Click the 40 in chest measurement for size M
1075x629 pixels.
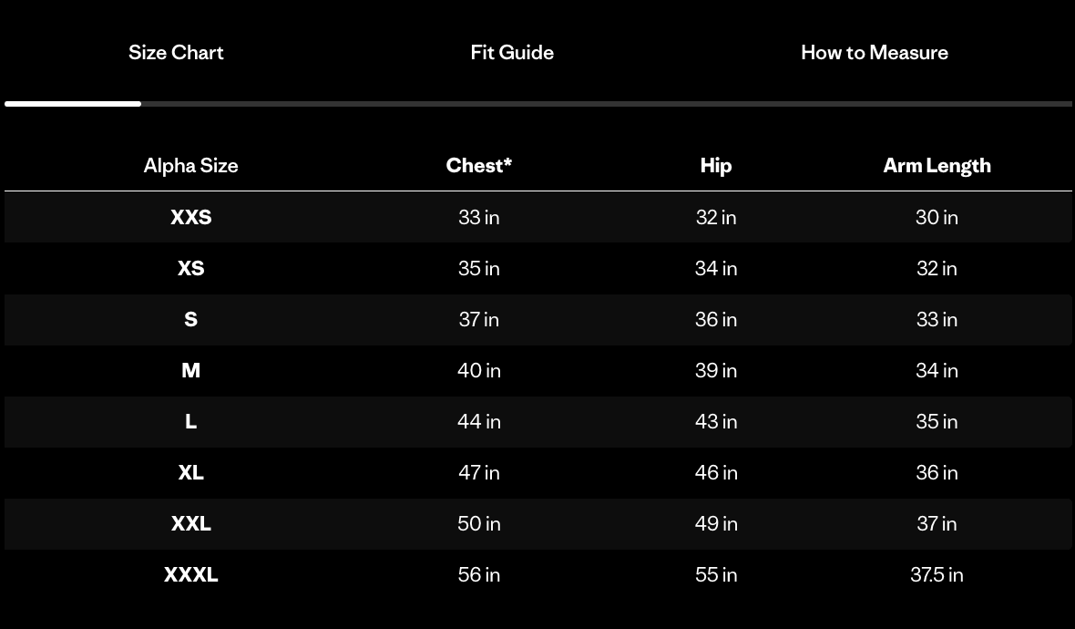click(x=479, y=370)
